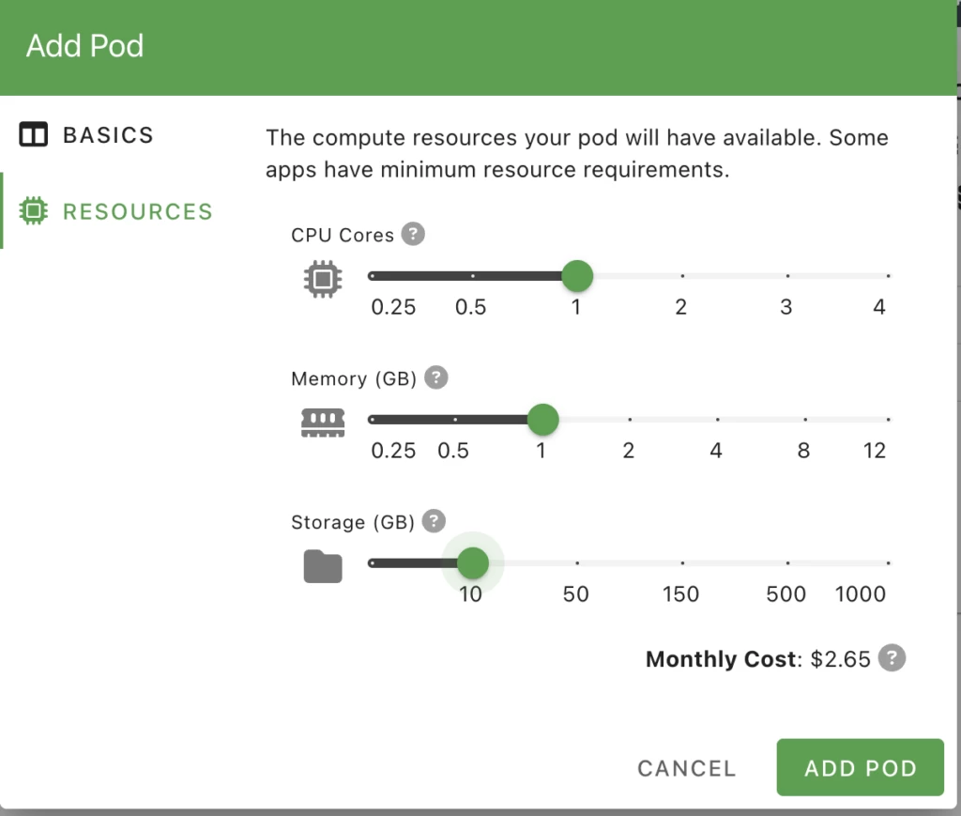This screenshot has height=816, width=961.
Task: Set the CPU Cores slider to 2
Action: click(682, 276)
